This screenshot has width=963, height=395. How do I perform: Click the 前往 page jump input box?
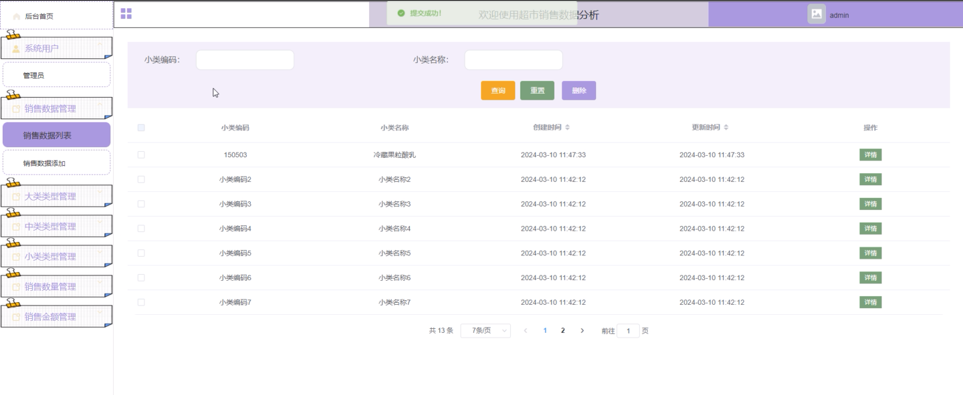click(x=629, y=331)
